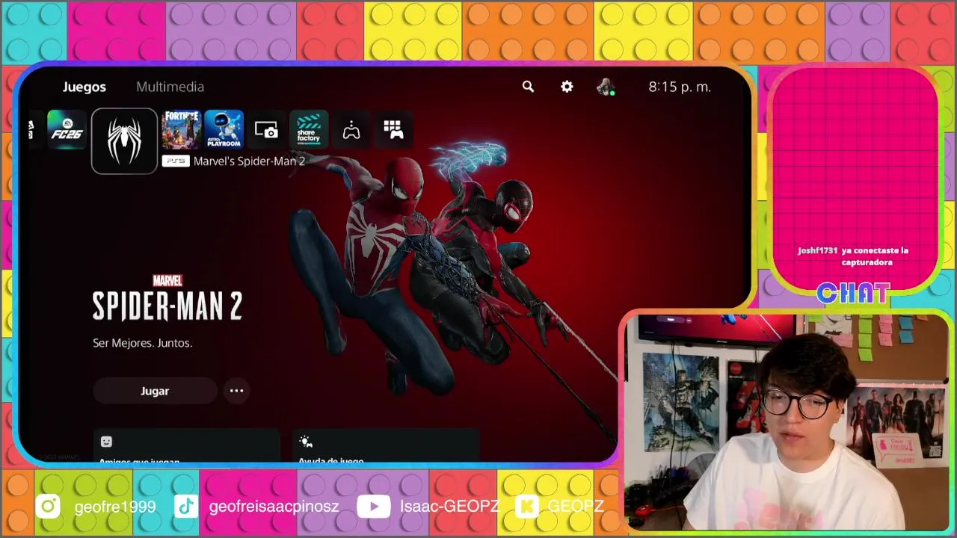Open the Game Library grid icon

click(393, 130)
